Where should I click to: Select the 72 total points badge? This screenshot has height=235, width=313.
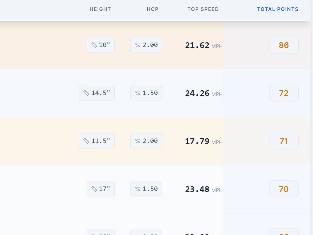[x=284, y=93]
